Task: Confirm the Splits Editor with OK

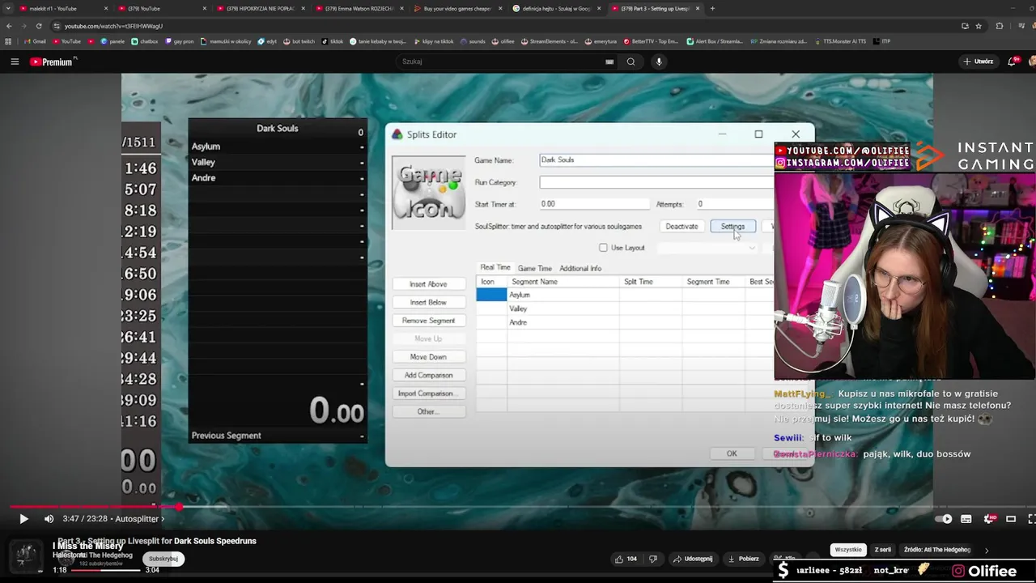Action: tap(732, 453)
